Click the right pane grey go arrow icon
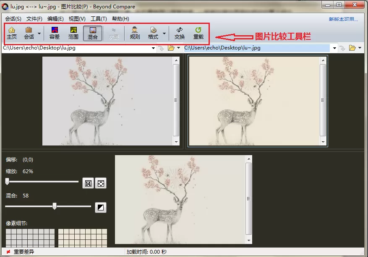 [x=342, y=48]
